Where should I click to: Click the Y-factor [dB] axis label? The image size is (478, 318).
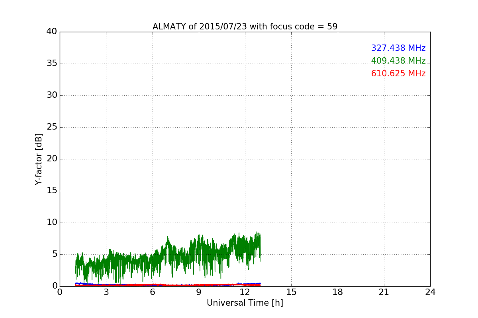point(39,159)
